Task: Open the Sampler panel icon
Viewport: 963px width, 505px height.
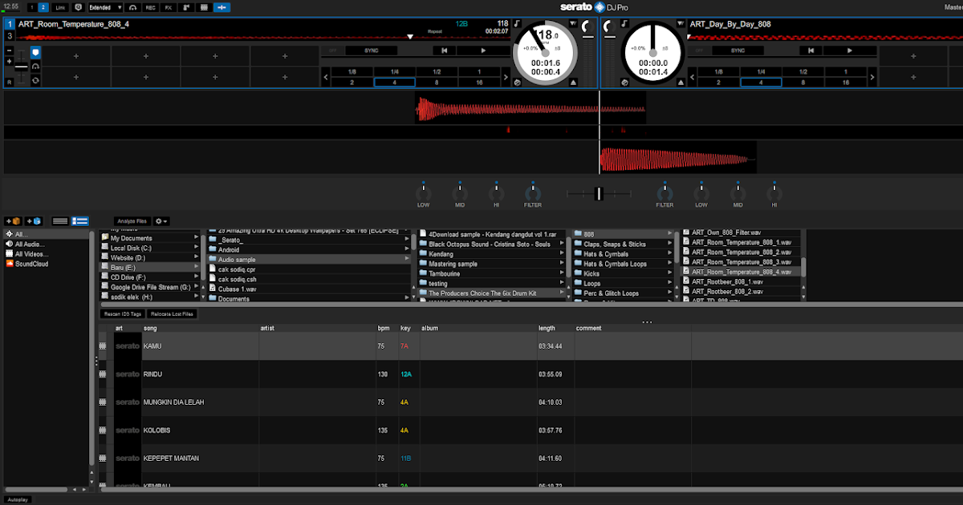Action: pyautogui.click(x=186, y=7)
